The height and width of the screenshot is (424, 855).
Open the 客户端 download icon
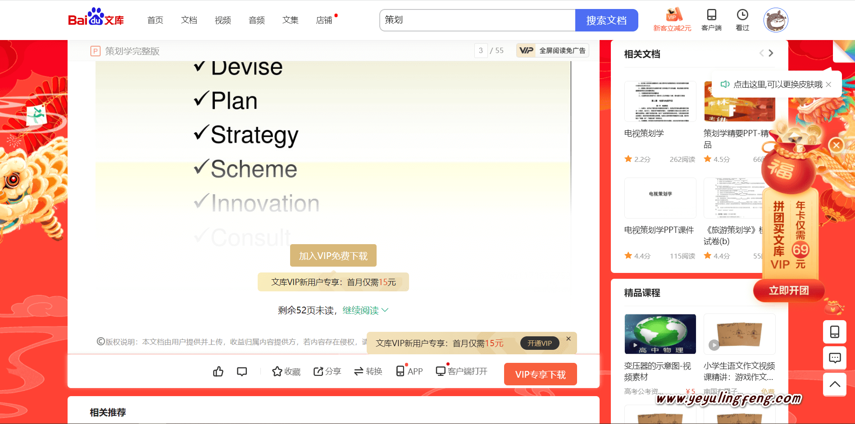pyautogui.click(x=711, y=20)
